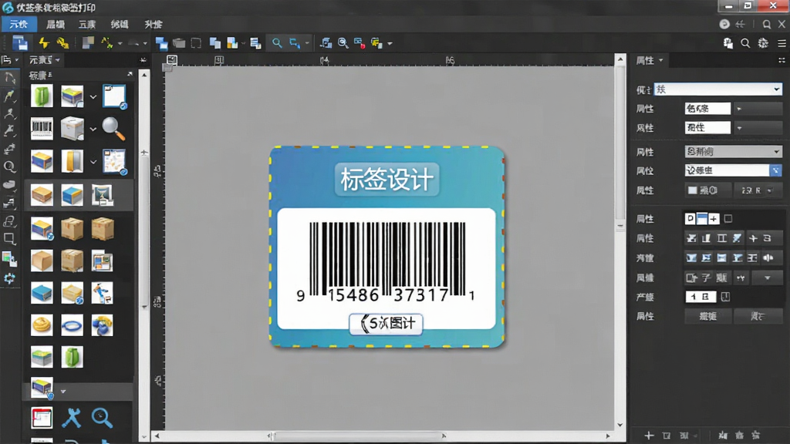Pick the white cube element in library
Image resolution: width=790 pixels, height=444 pixels.
(x=72, y=129)
